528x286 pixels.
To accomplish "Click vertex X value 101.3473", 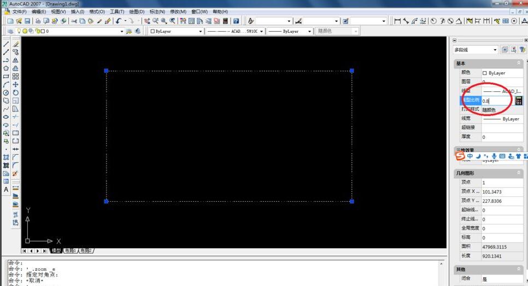I will [x=502, y=192].
